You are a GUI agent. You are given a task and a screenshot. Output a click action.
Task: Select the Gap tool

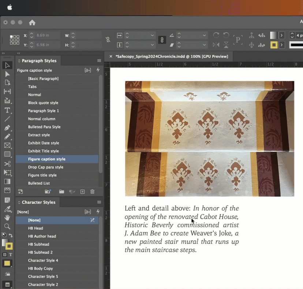(x=7, y=91)
